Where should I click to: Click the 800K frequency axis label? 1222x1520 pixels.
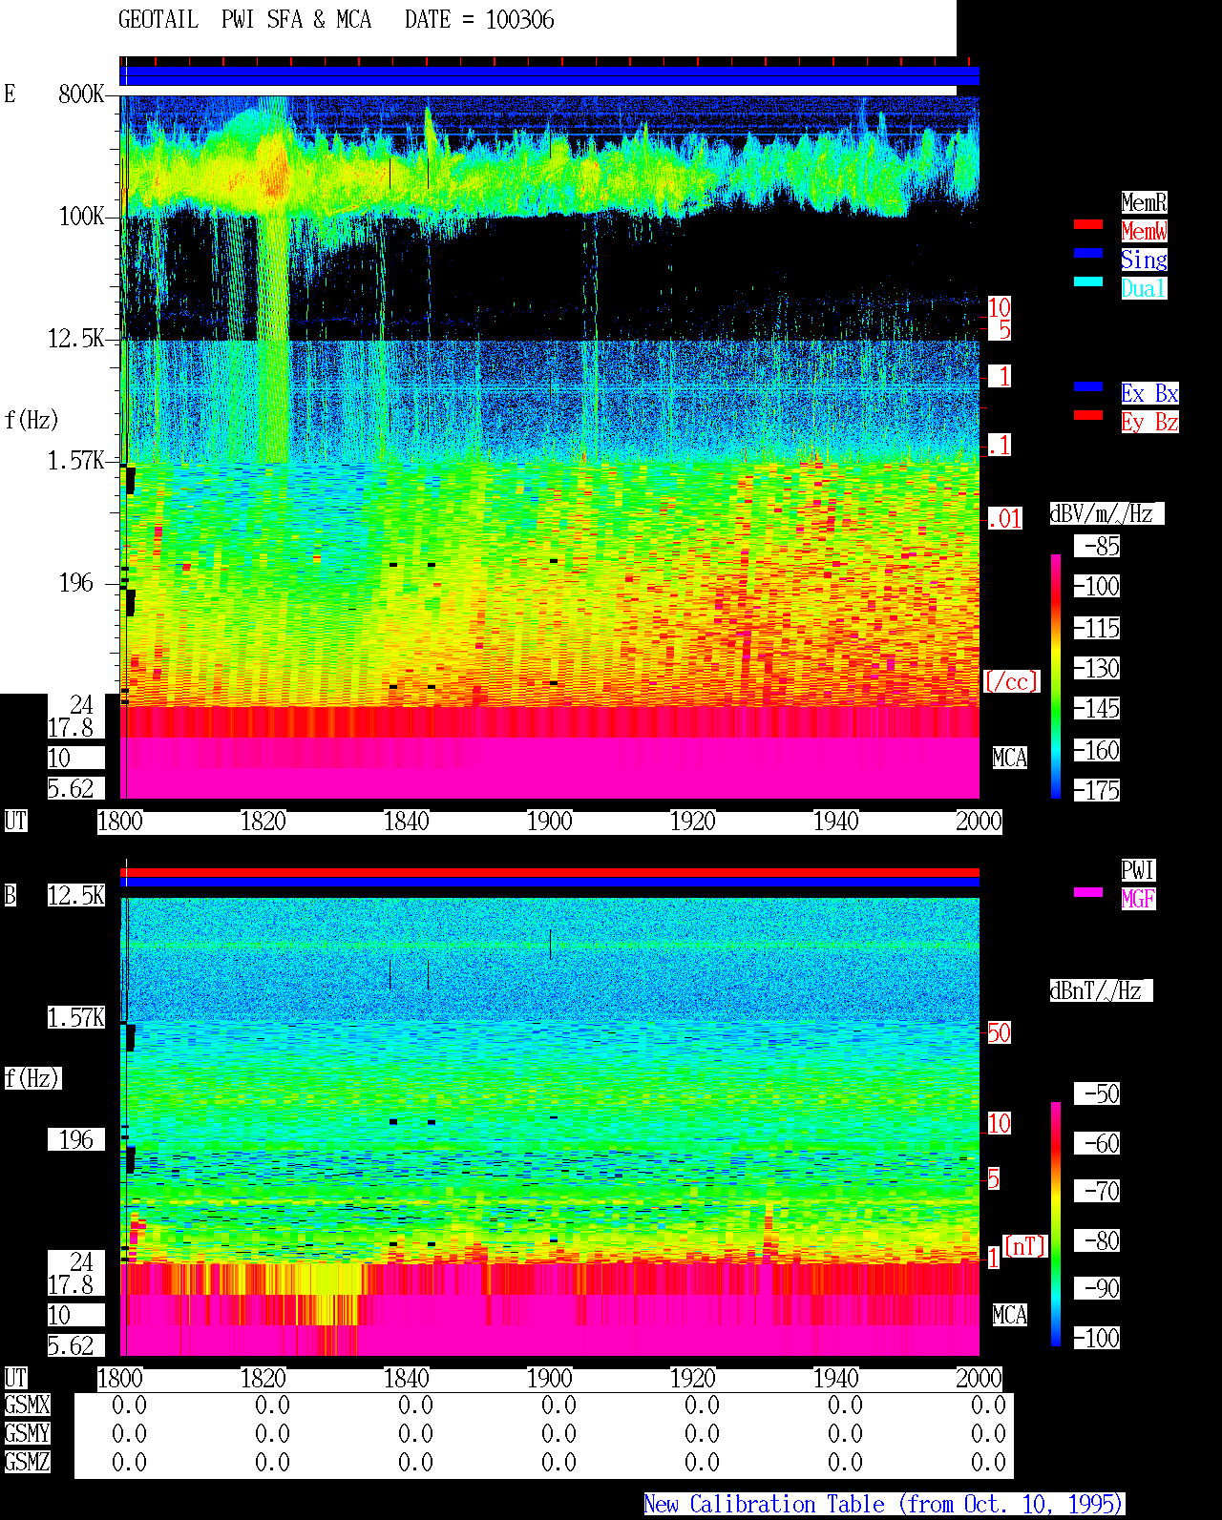(81, 94)
